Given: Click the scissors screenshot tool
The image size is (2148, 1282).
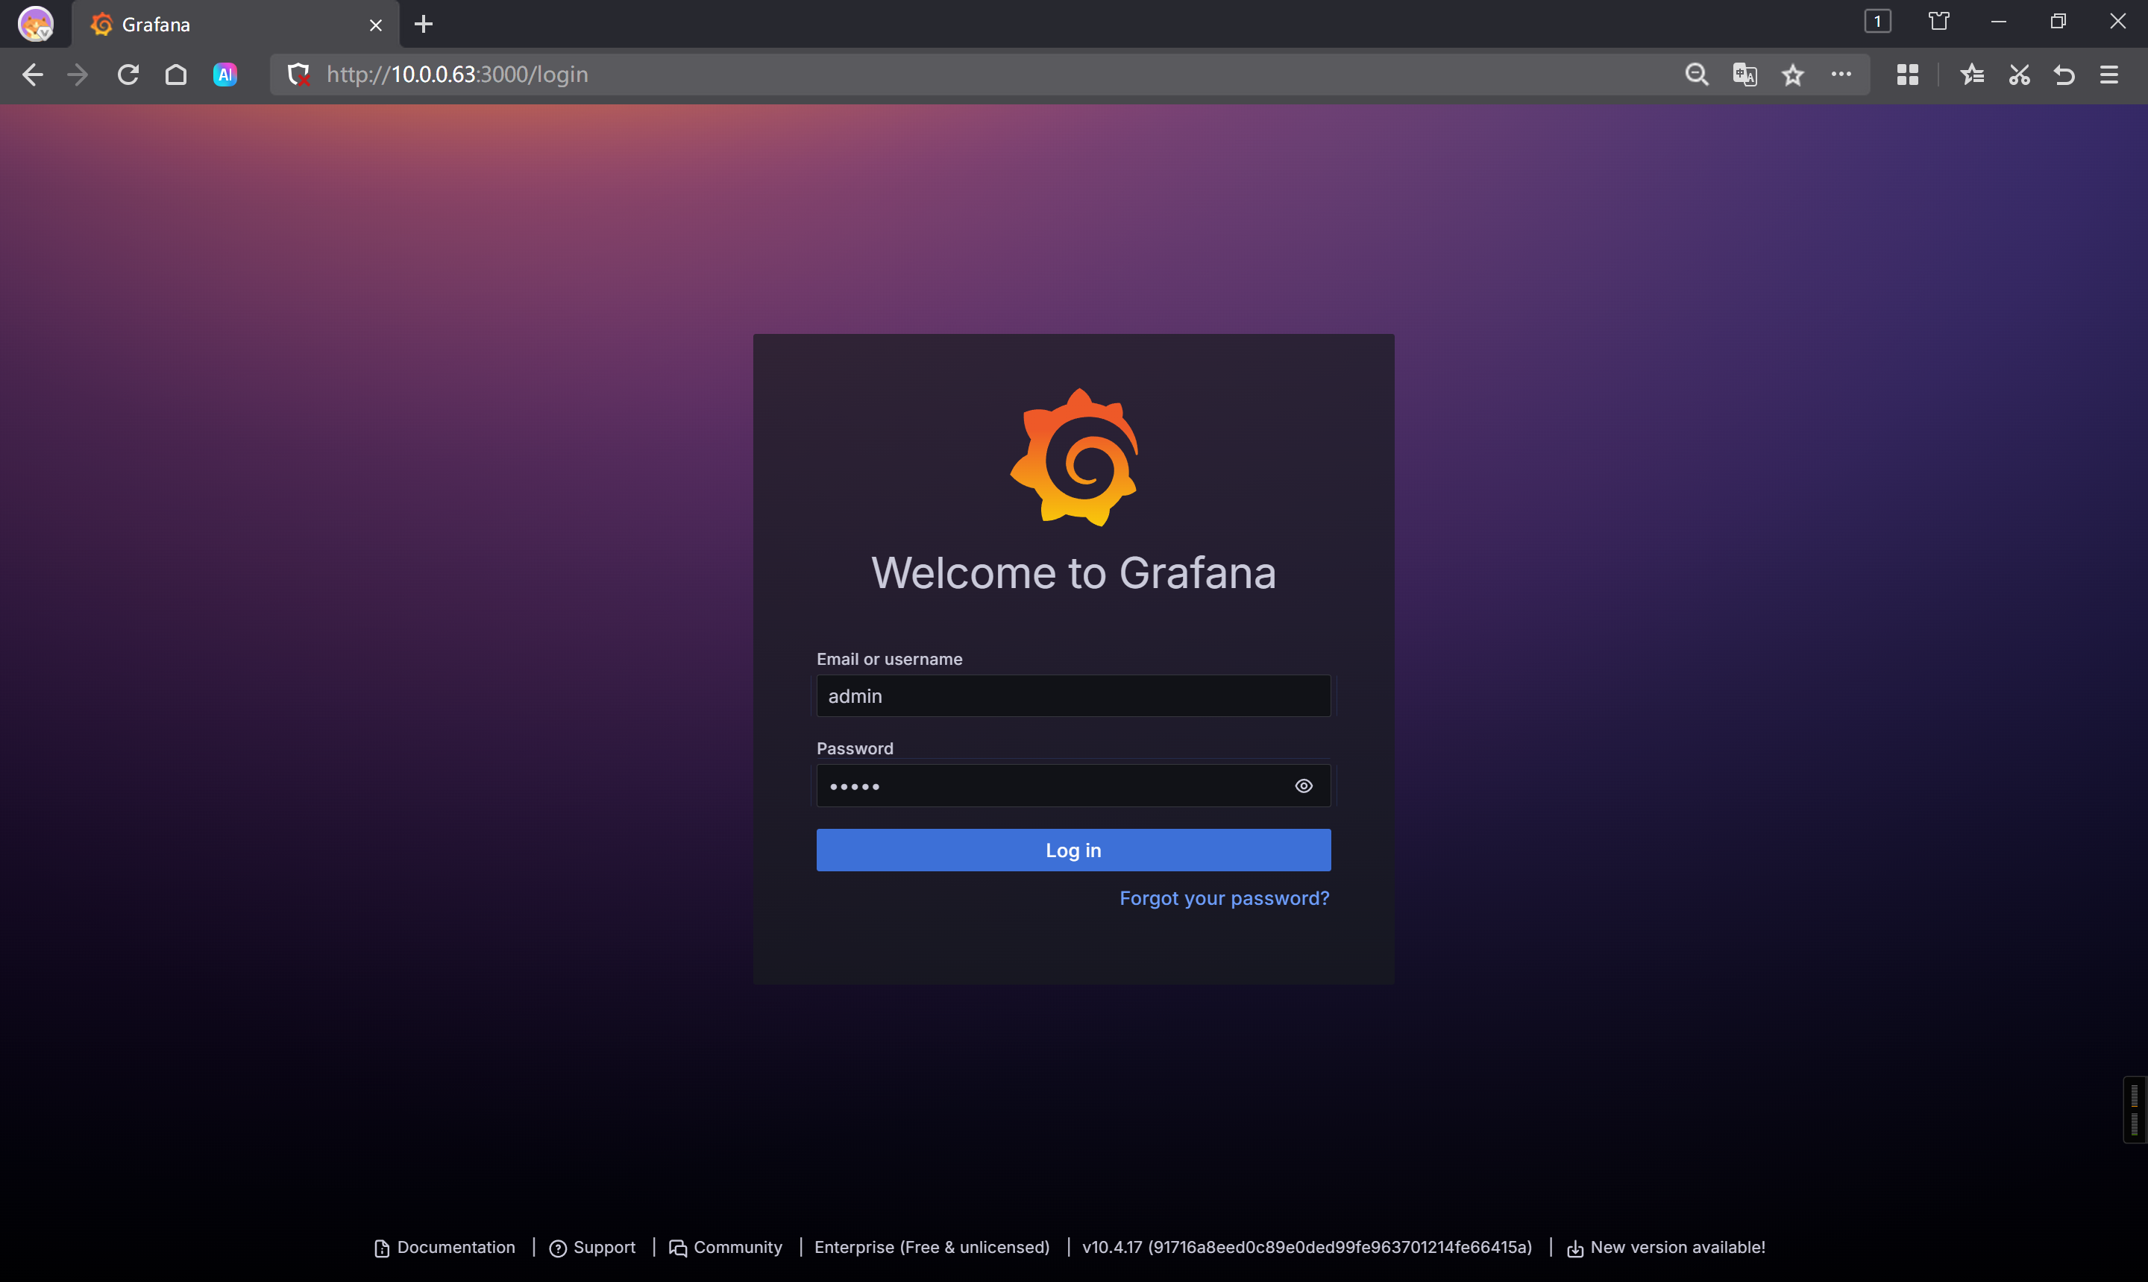Looking at the screenshot, I should coord(2019,75).
